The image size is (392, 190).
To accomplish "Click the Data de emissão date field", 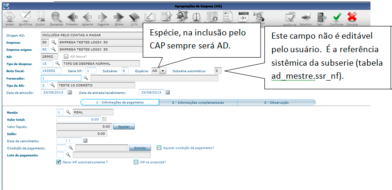I will coord(53,92).
